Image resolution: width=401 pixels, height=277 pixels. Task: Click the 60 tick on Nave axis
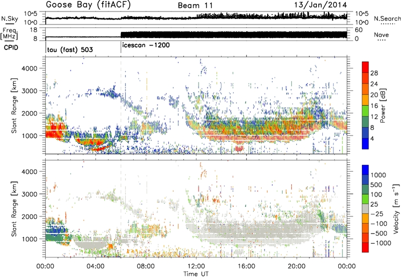[x=358, y=30]
